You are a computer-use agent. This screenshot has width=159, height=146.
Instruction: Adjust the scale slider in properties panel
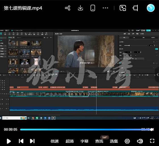click(129, 45)
